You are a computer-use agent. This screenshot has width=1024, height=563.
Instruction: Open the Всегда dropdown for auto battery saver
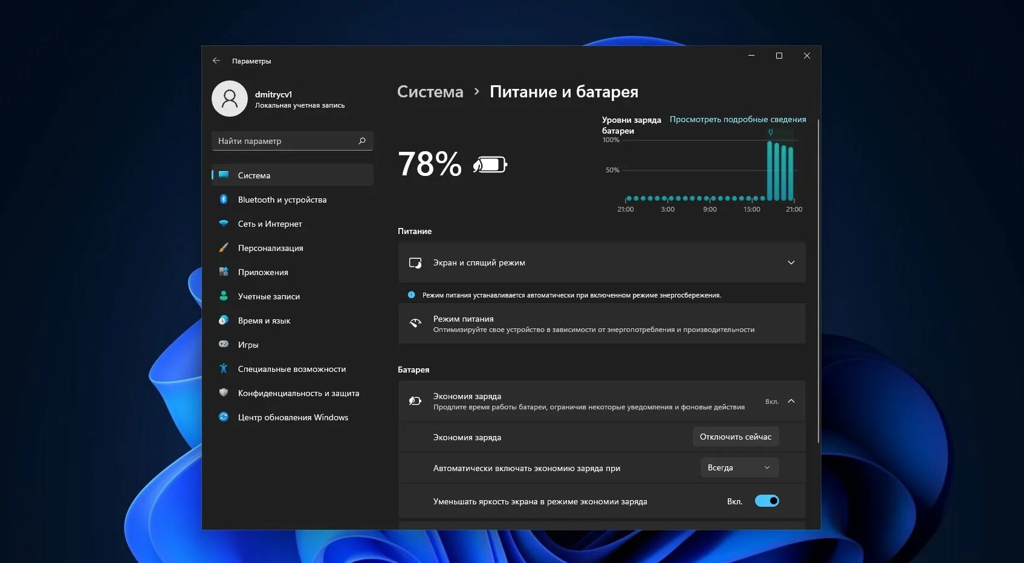pyautogui.click(x=739, y=467)
